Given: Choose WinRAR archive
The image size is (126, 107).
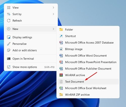Looking at the screenshot, I should pos(88,75).
